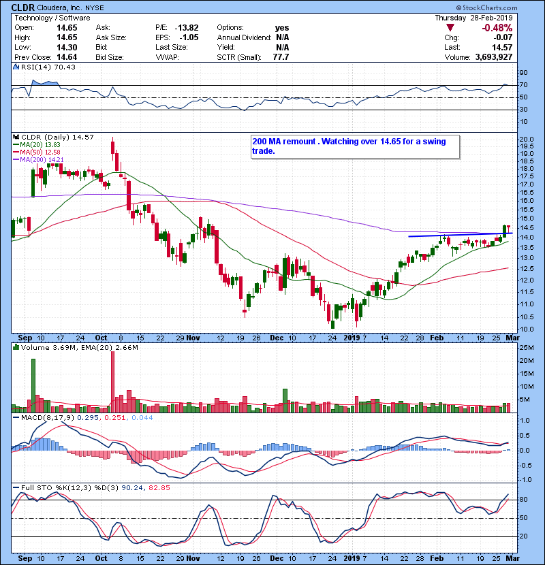This screenshot has width=545, height=565.
Task: Click the Prev Close value 14.64
Action: pyautogui.click(x=67, y=57)
